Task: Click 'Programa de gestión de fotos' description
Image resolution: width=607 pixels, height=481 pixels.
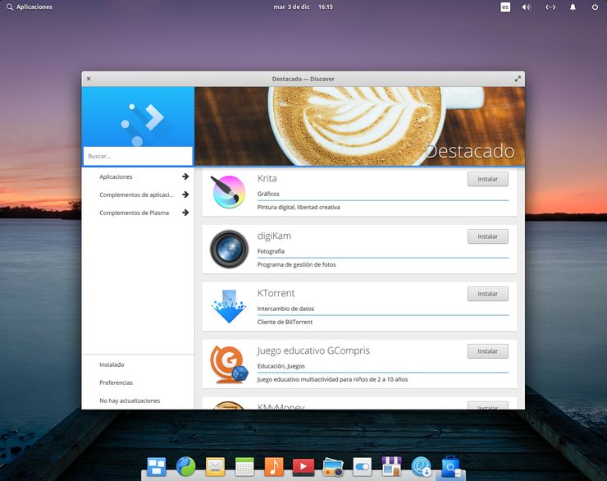Action: [x=297, y=264]
